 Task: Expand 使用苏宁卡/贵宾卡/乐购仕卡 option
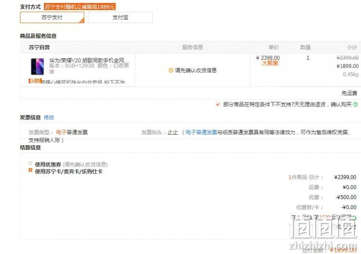click(x=30, y=170)
